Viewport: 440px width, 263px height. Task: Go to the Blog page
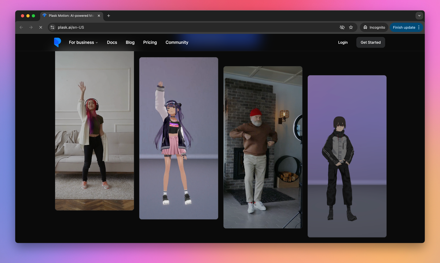[x=130, y=42]
